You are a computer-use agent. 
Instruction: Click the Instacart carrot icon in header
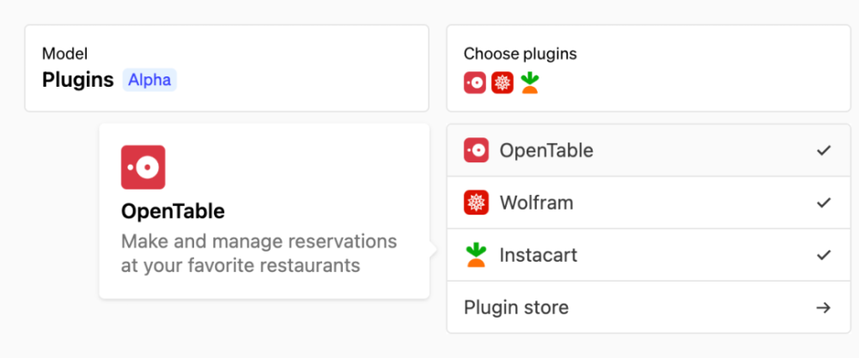pos(530,82)
